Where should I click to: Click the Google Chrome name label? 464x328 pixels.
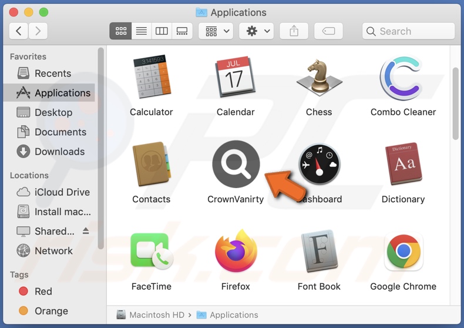(x=403, y=286)
